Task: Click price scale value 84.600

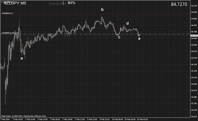Action: pos(194,45)
